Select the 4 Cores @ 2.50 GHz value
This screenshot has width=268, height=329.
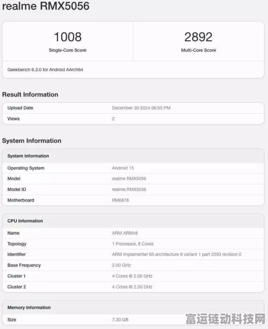coord(132,287)
